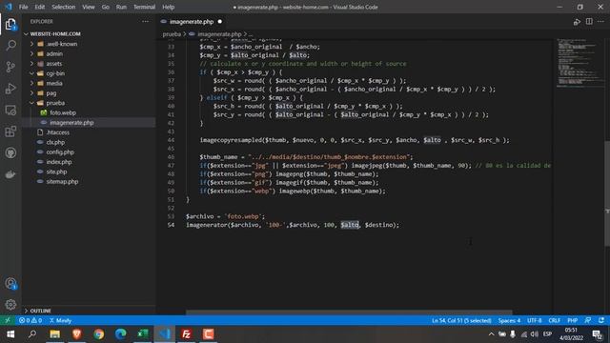Open the Manage settings gear
Image resolution: width=610 pixels, height=343 pixels.
[x=10, y=305]
